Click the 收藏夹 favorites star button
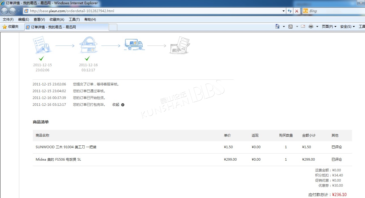This screenshot has width=365, height=198. pyautogui.click(x=10, y=27)
